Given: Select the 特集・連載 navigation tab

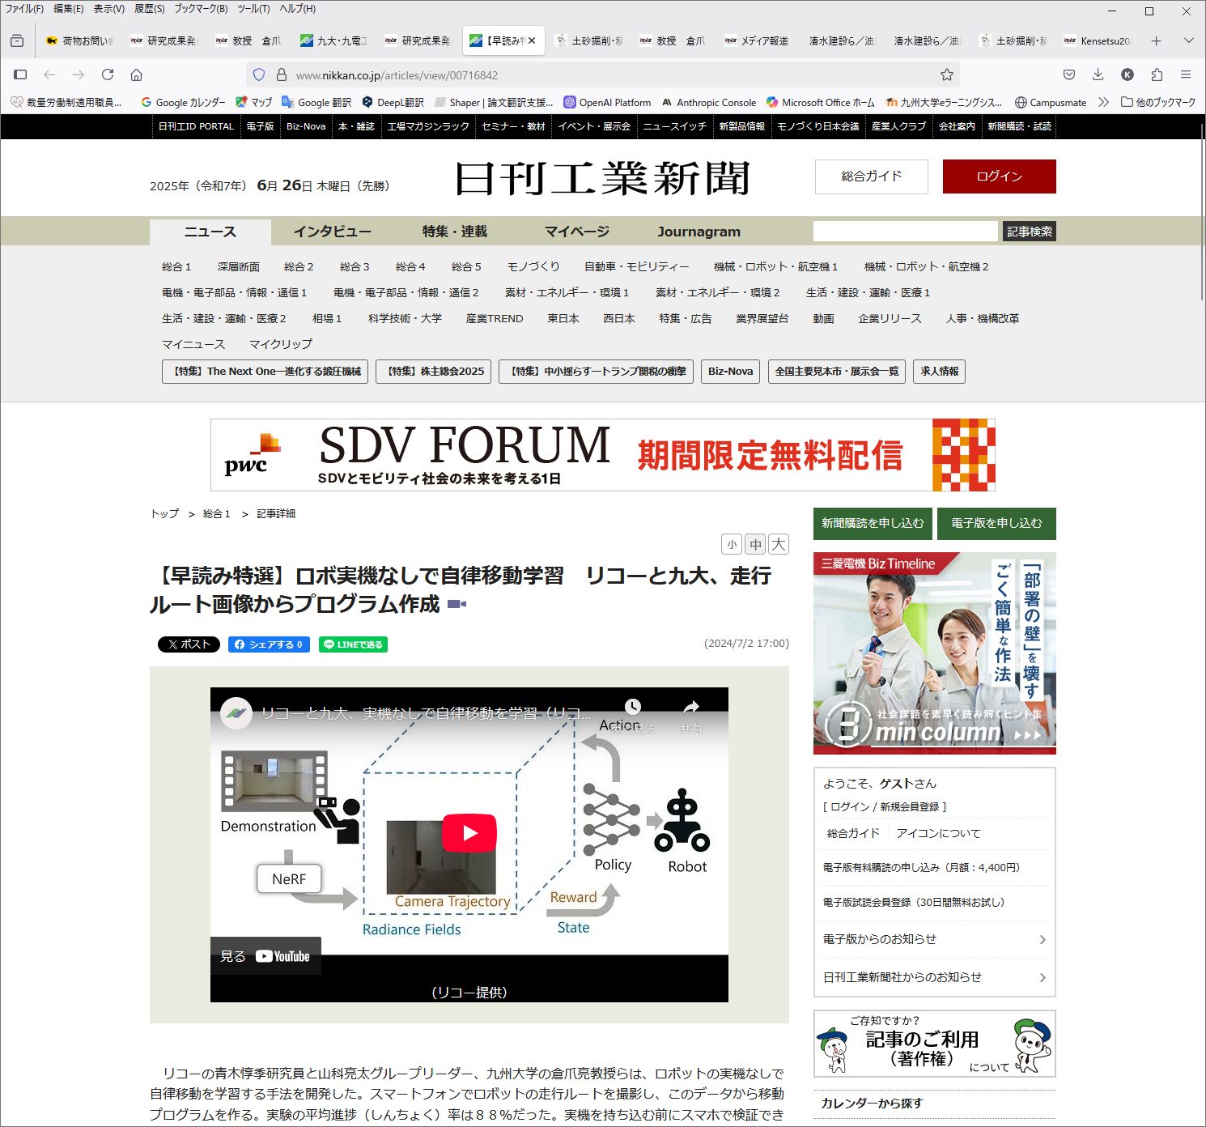Looking at the screenshot, I should [455, 232].
